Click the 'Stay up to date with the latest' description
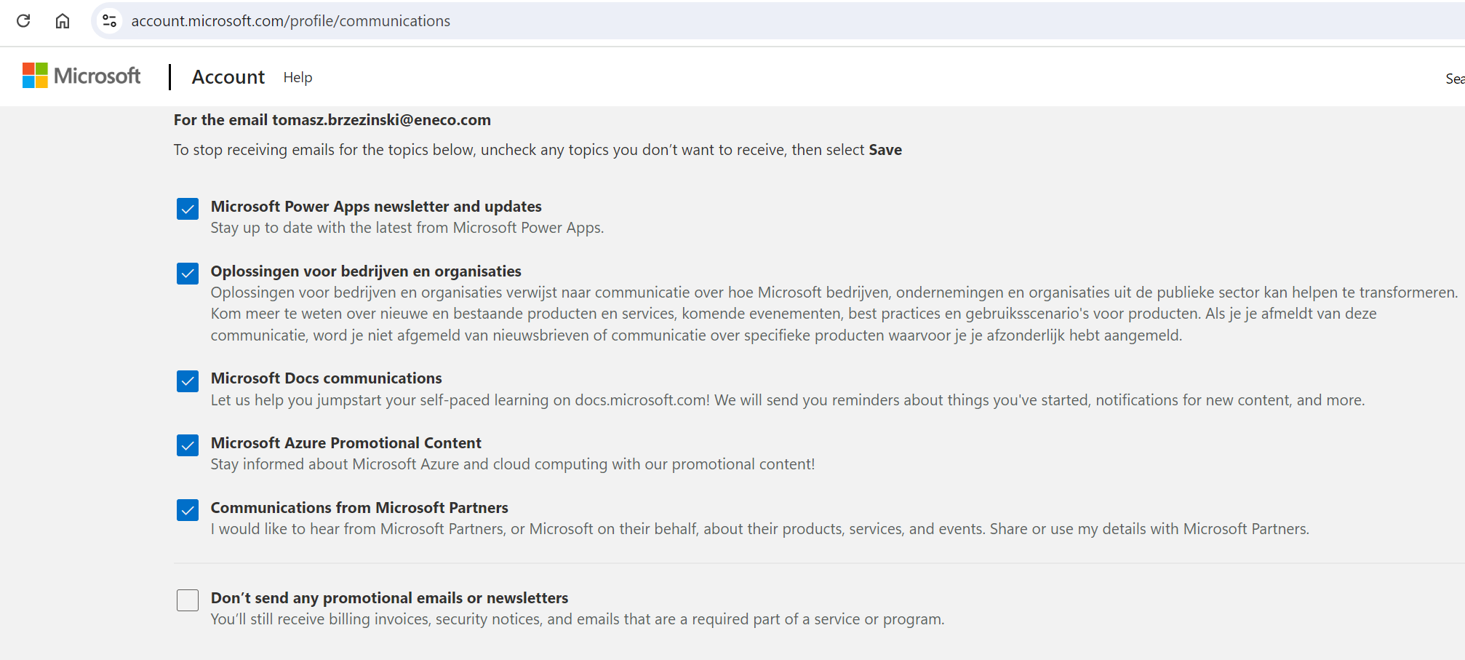 [x=407, y=228]
